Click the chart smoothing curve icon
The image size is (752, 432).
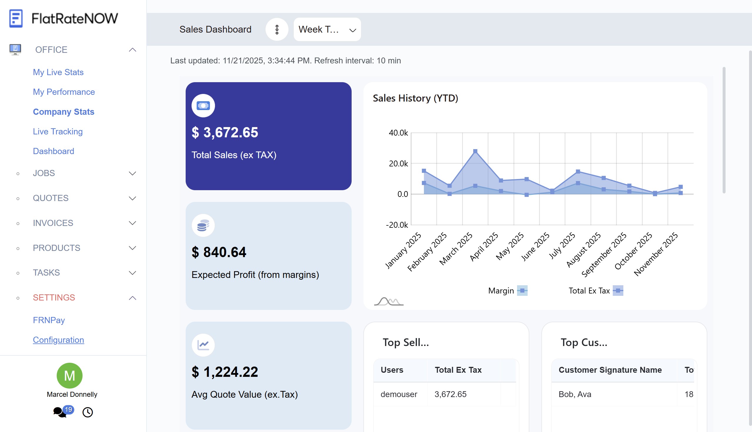tap(388, 301)
